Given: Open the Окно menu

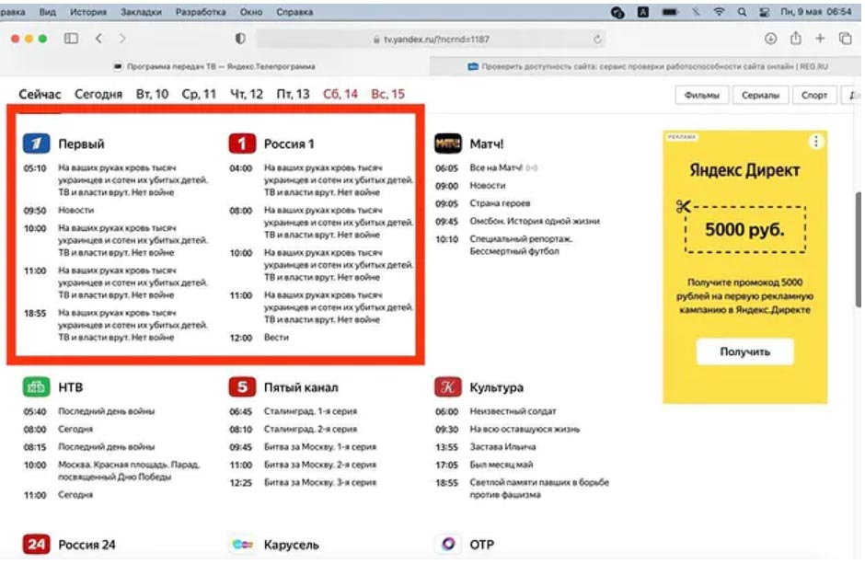Looking at the screenshot, I should (x=251, y=12).
